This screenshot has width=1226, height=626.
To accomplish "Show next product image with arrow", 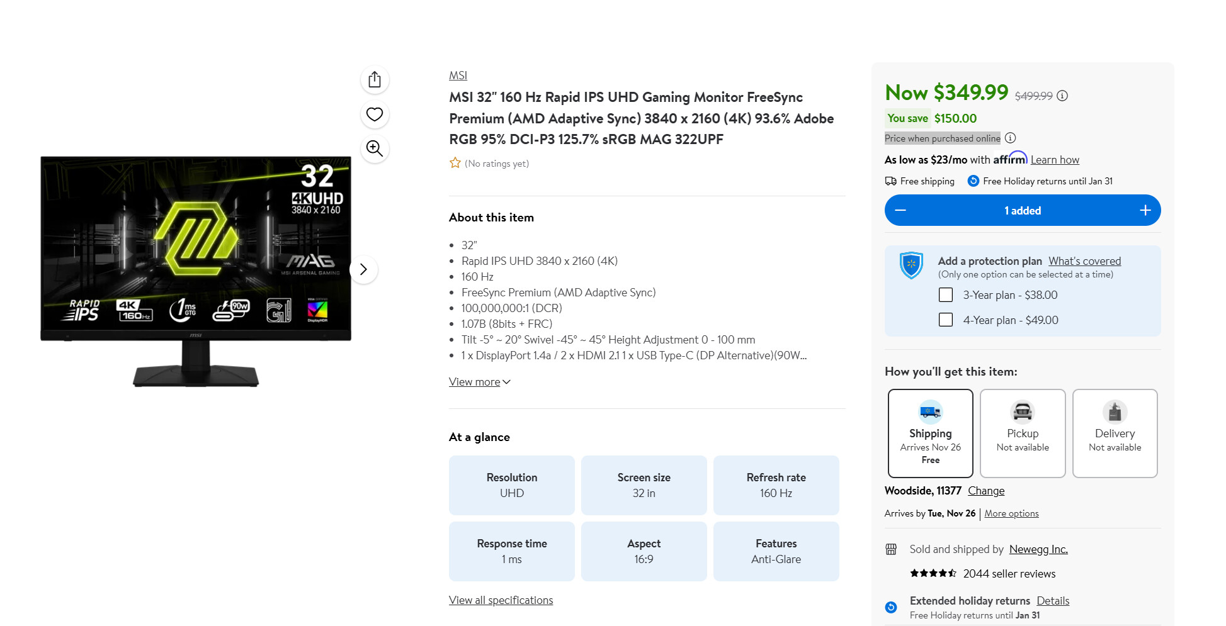I will pyautogui.click(x=363, y=270).
